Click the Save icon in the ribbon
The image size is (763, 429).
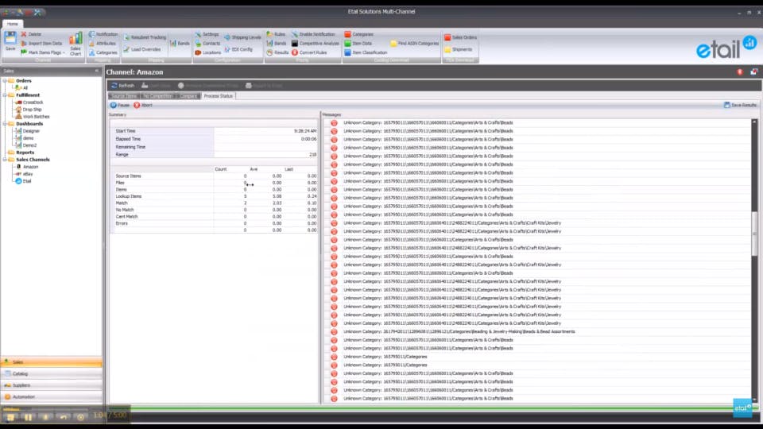10,41
